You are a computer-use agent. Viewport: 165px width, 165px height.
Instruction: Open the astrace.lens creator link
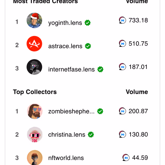pos(65,46)
